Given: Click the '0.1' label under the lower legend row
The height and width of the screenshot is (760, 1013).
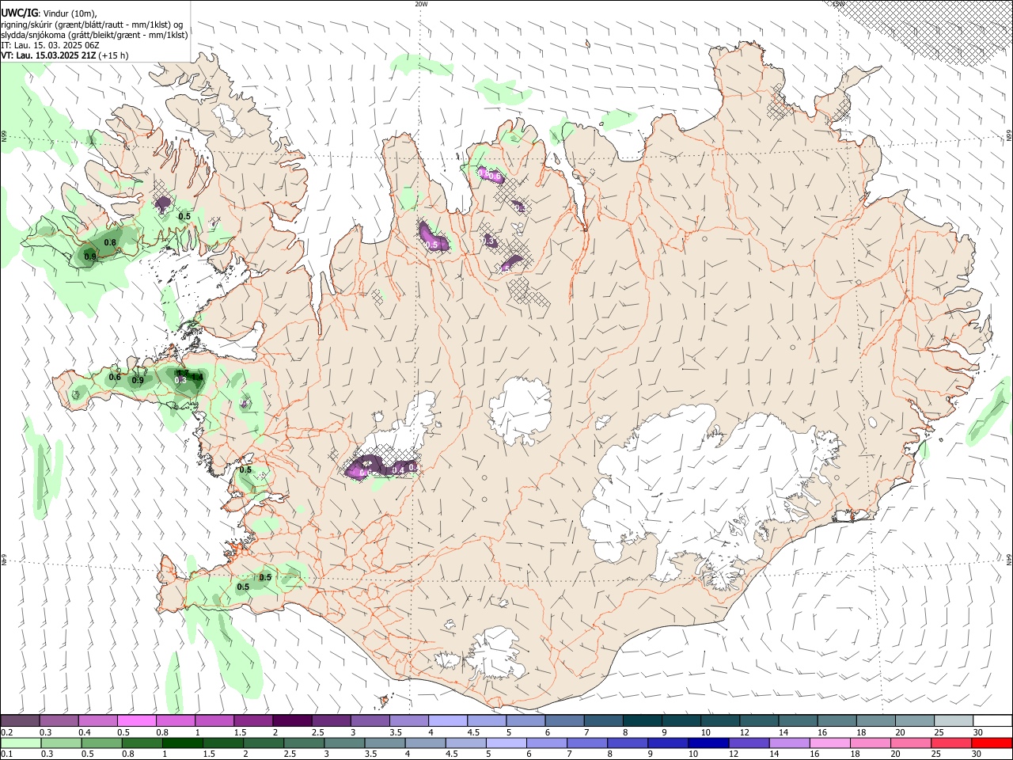Looking at the screenshot, I should 7,754.
